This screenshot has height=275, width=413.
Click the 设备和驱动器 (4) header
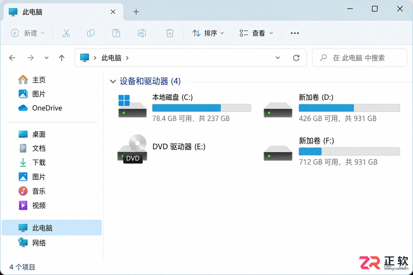click(150, 81)
